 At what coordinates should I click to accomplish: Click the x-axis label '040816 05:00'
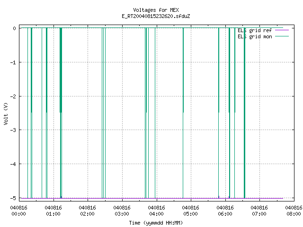tap(190, 211)
